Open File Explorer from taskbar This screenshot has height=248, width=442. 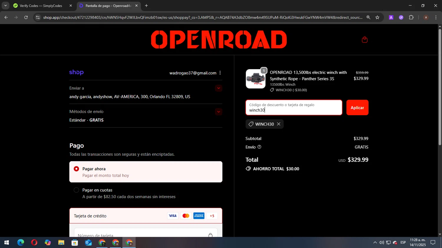click(61, 243)
